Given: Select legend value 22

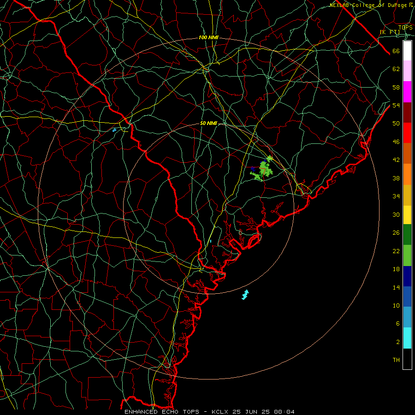Looking at the screenshot, I should 396,251.
